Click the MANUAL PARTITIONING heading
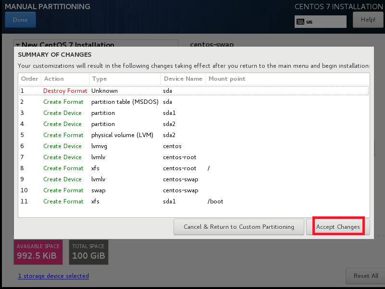 coord(48,6)
